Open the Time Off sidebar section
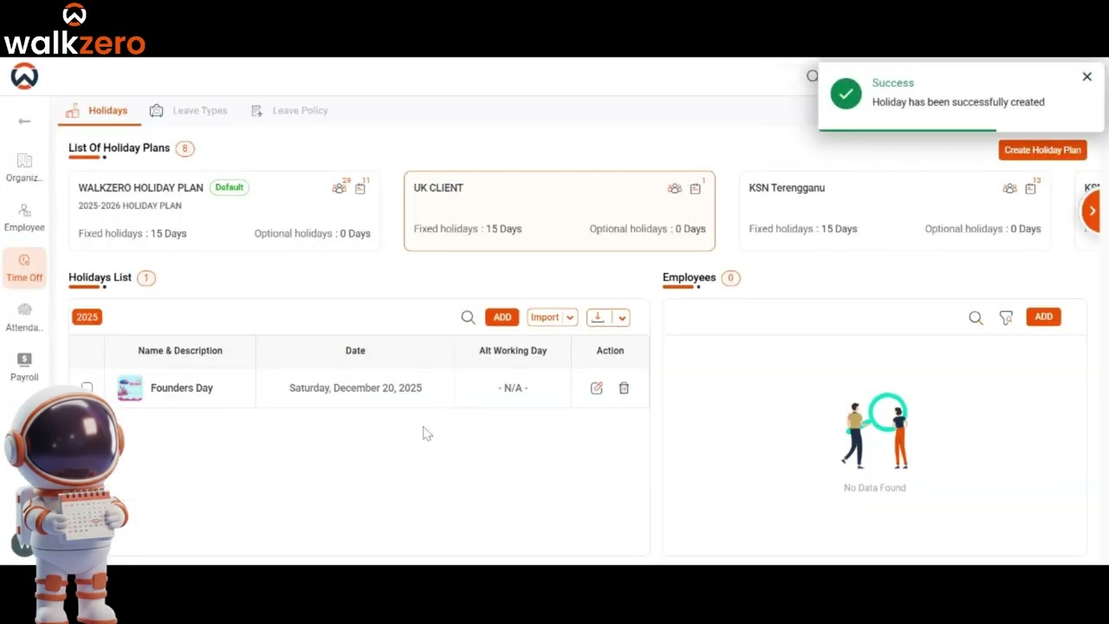 [24, 268]
